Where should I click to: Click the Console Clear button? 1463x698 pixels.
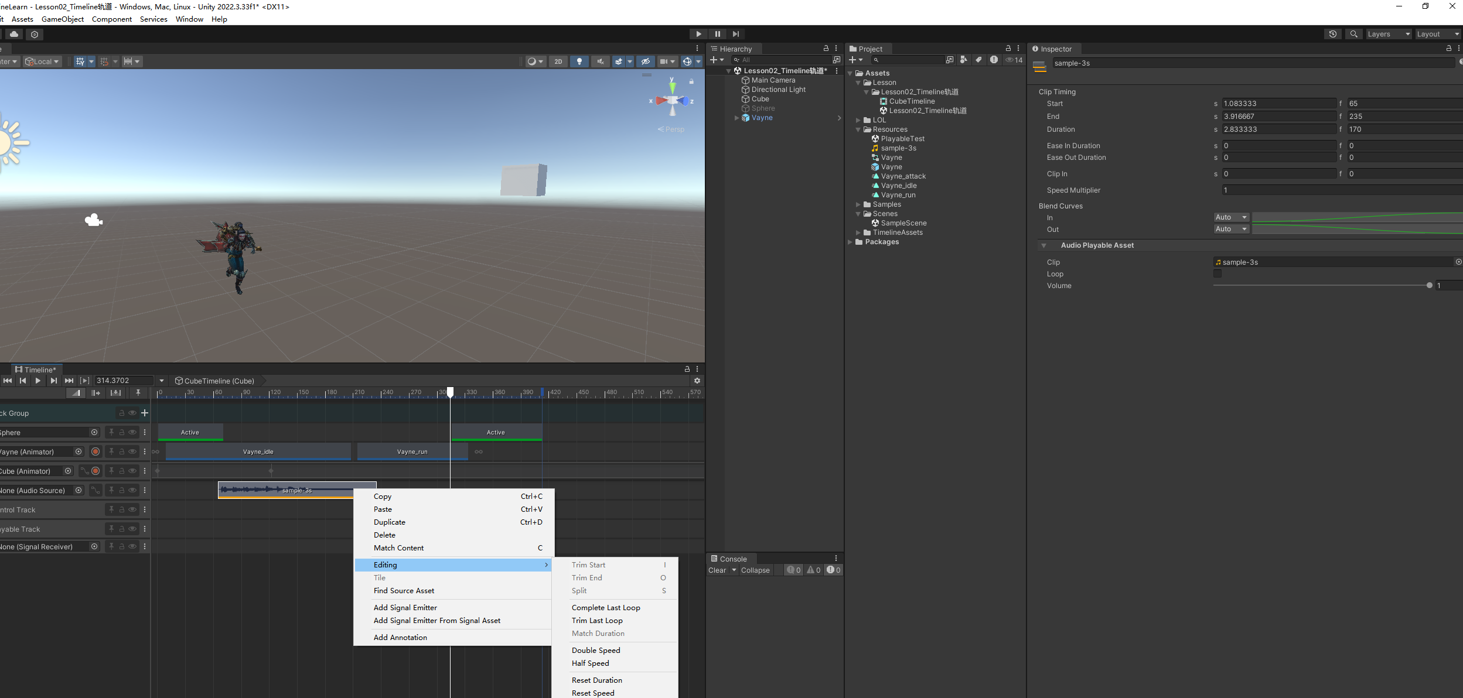[x=717, y=570]
